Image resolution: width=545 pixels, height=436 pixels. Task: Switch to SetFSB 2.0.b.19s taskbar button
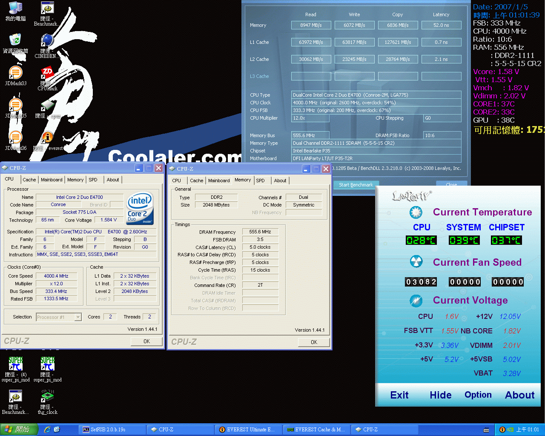[112, 430]
